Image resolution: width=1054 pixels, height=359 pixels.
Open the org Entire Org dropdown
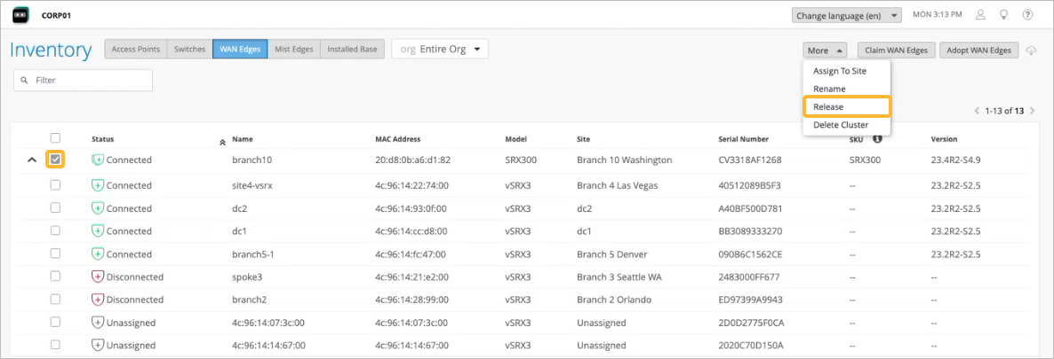coord(440,49)
